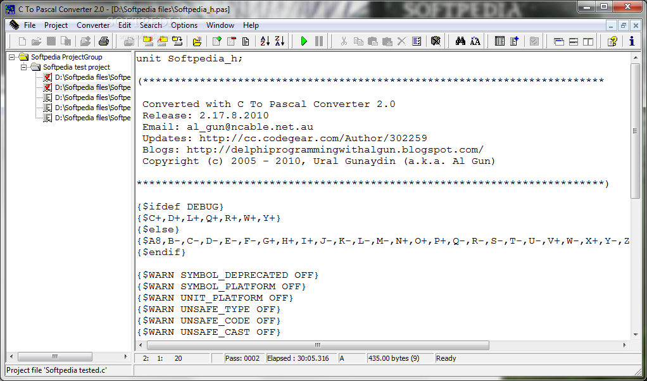The height and width of the screenshot is (381, 647).
Task: Open Find with the binoculars icon
Action: pyautogui.click(x=460, y=41)
